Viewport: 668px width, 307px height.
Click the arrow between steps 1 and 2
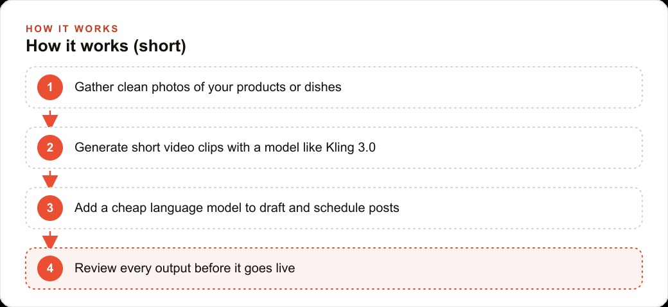tap(50, 119)
